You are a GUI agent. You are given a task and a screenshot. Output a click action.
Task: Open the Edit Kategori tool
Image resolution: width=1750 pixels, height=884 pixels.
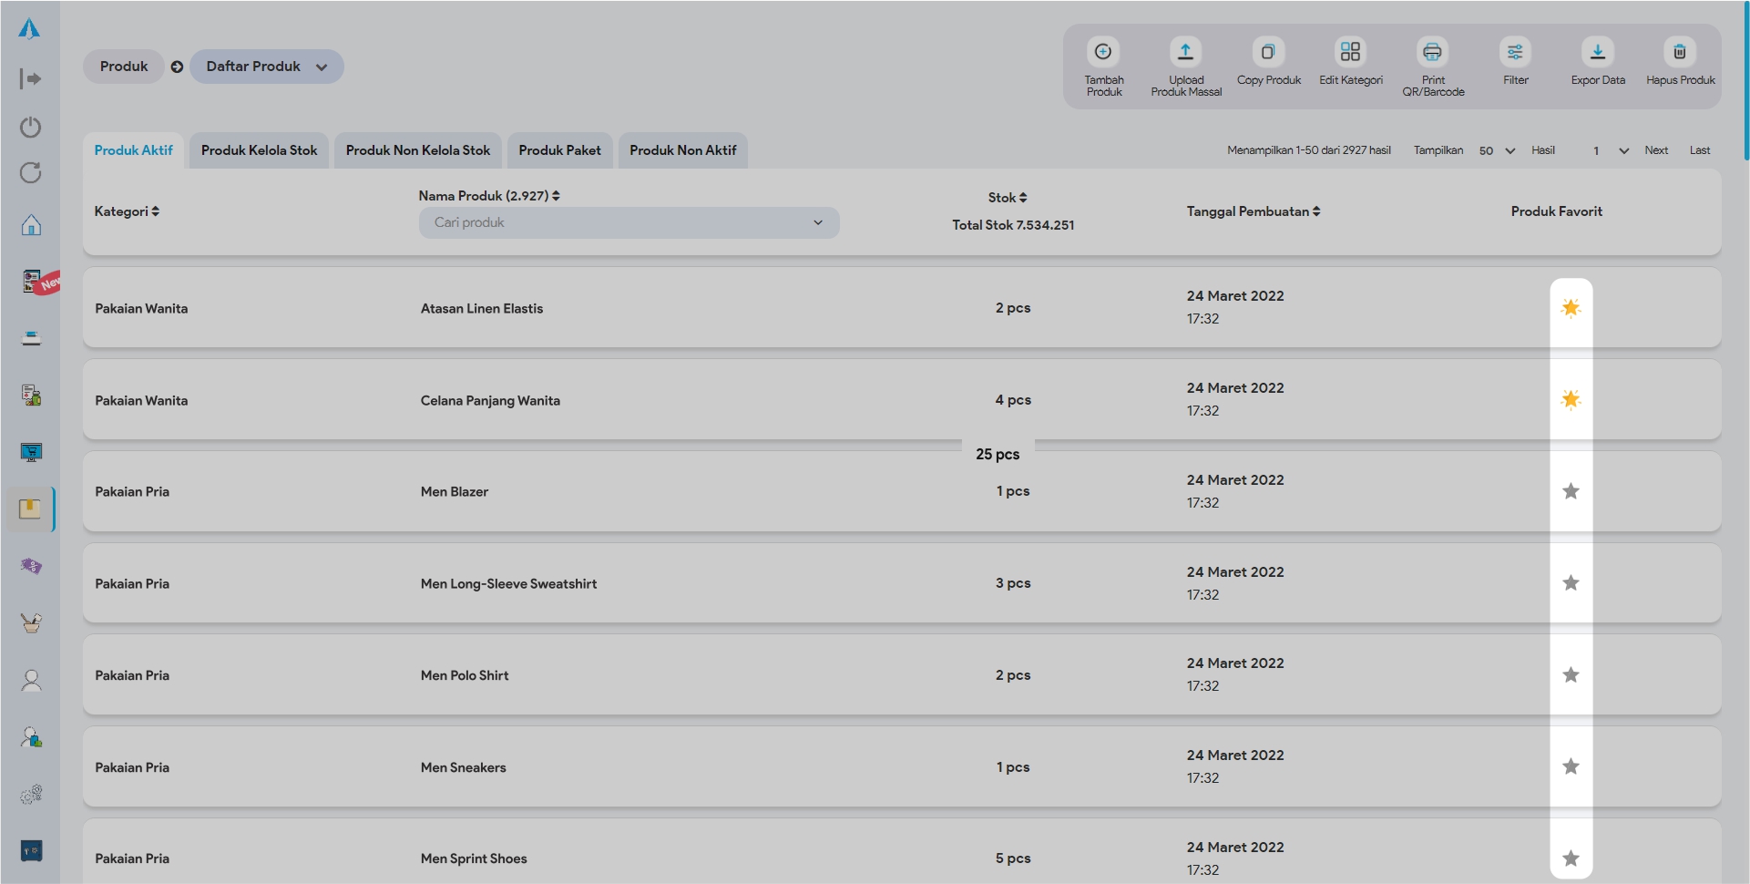point(1350,52)
